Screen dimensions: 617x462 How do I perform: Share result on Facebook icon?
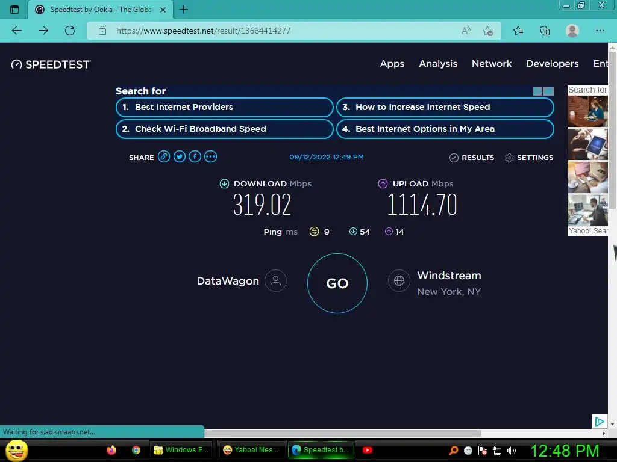click(x=195, y=157)
